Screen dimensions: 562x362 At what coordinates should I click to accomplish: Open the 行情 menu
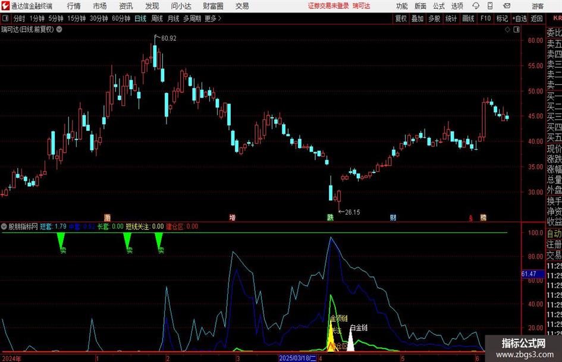(74, 6)
